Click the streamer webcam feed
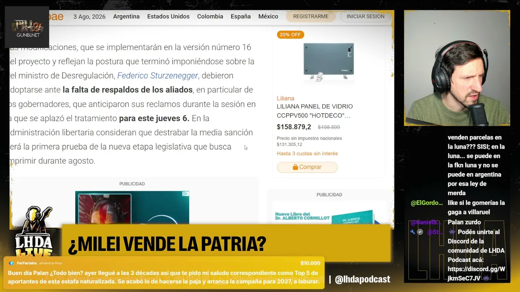Image resolution: width=520 pixels, height=292 pixels. [457, 68]
